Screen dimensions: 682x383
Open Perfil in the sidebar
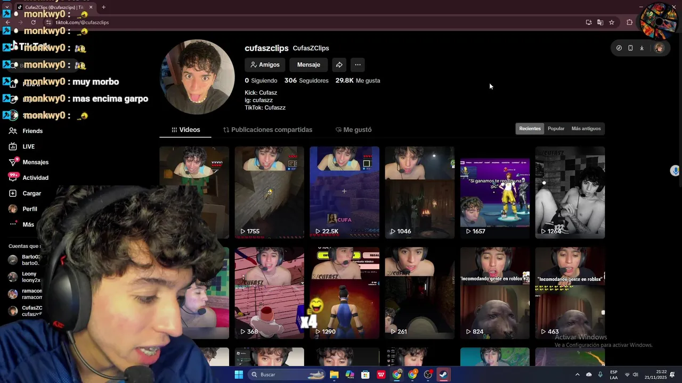click(30, 209)
